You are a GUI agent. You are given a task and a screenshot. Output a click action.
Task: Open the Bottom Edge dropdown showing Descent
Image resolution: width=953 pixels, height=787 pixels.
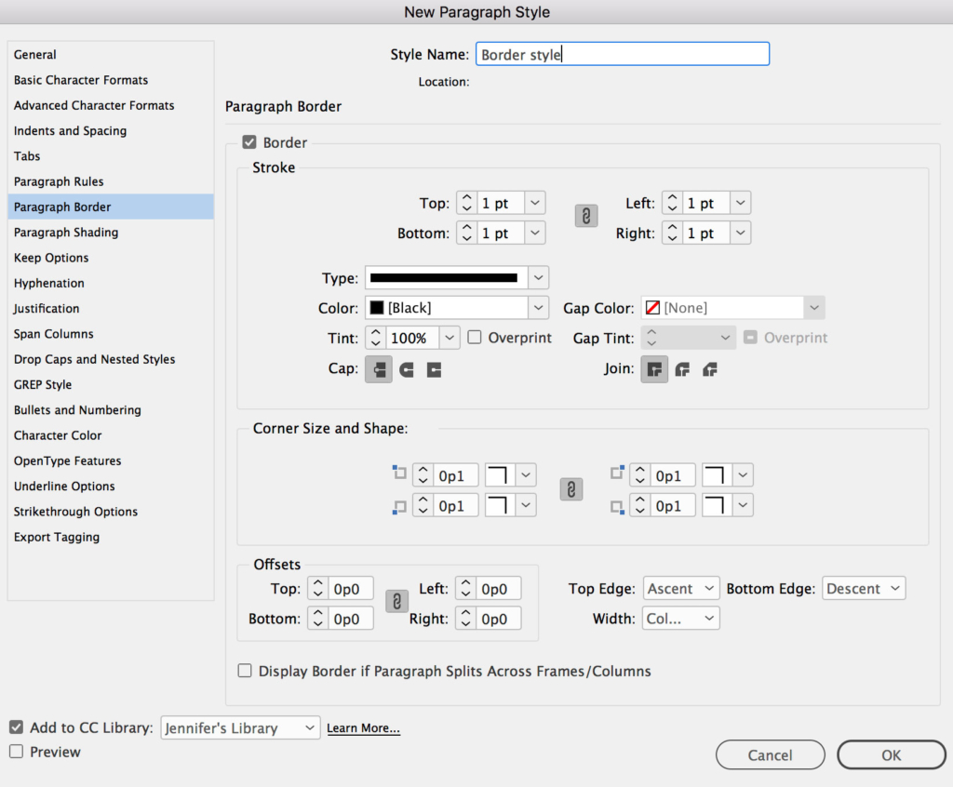[x=863, y=588]
